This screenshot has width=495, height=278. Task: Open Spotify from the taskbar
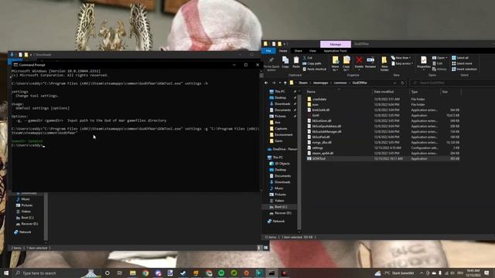pos(221,273)
